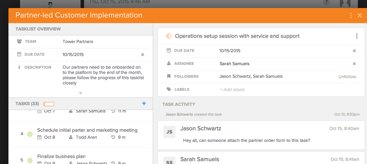Click the TASKS (33) heading
The height and width of the screenshot is (164, 367).
coord(27,104)
